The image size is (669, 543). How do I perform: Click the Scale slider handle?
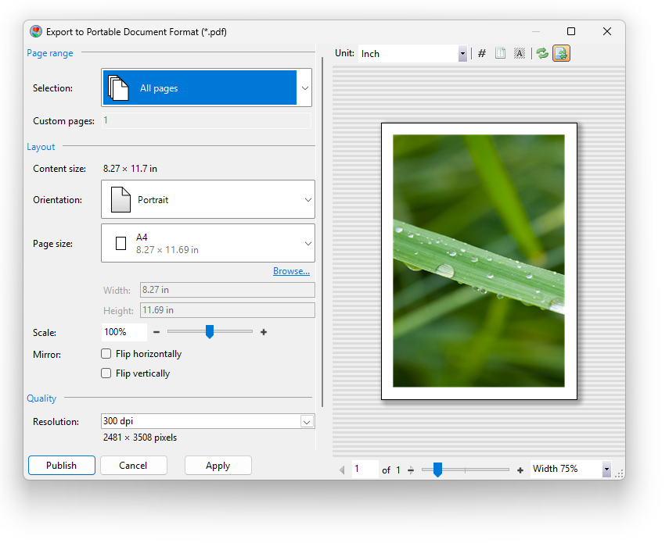click(210, 332)
